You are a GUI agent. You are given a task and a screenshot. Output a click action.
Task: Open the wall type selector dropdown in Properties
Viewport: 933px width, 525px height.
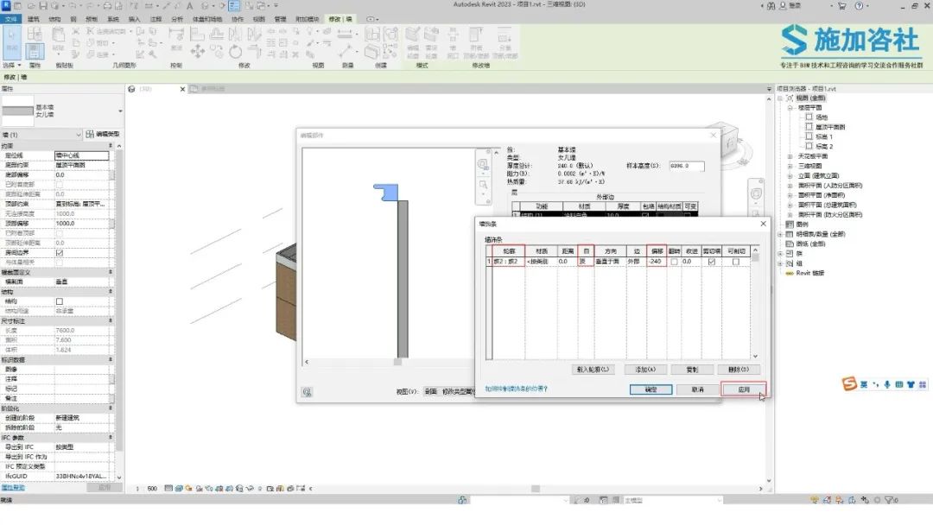(x=120, y=111)
